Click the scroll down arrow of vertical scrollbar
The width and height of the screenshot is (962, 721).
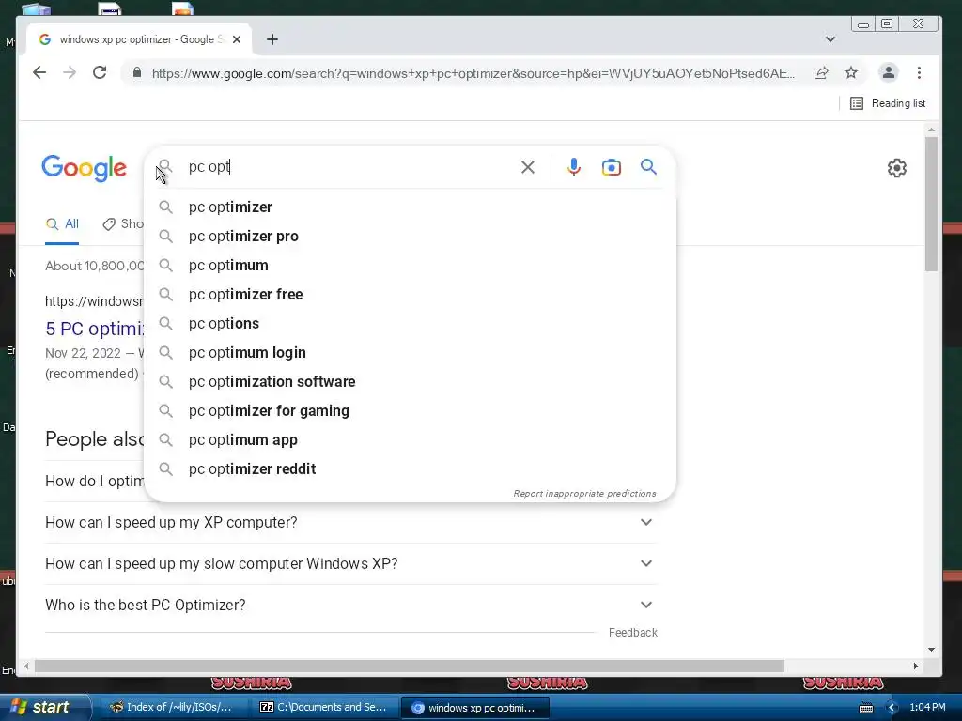pos(931,650)
